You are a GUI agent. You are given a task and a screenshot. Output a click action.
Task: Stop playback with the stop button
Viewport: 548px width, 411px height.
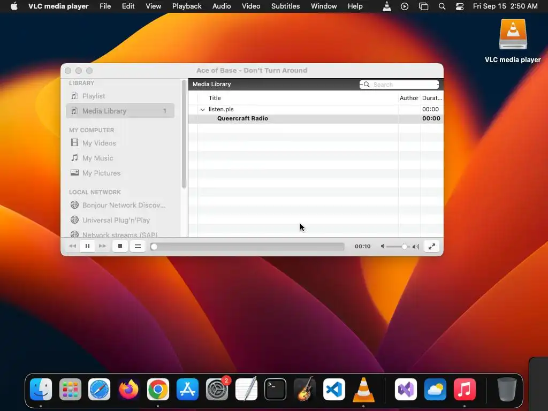(120, 246)
